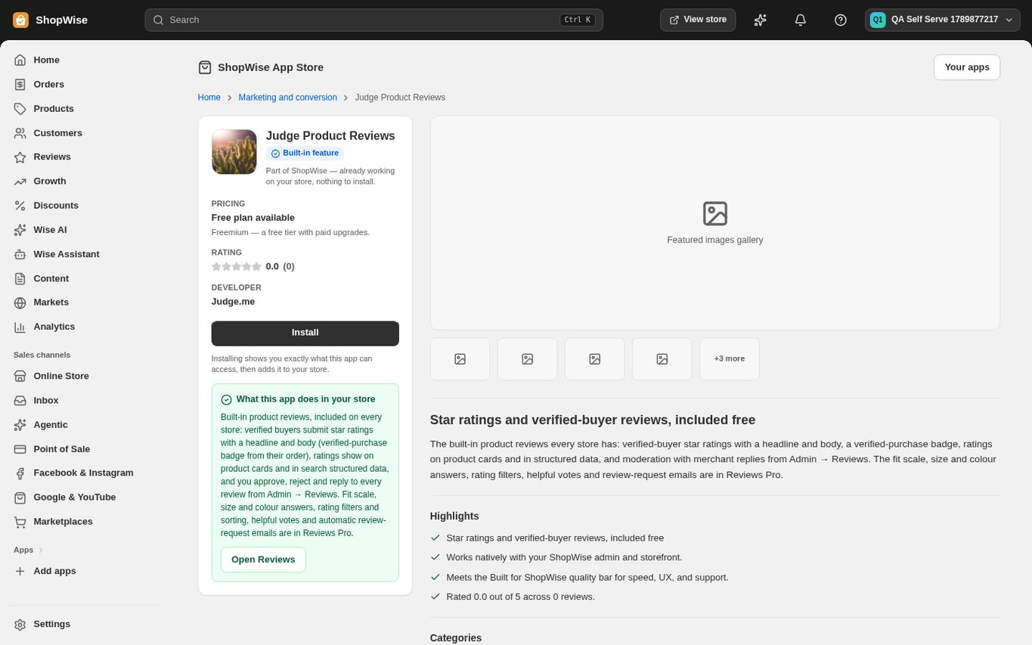Select the third gallery thumbnail
This screenshot has width=1032, height=645.
pos(595,359)
